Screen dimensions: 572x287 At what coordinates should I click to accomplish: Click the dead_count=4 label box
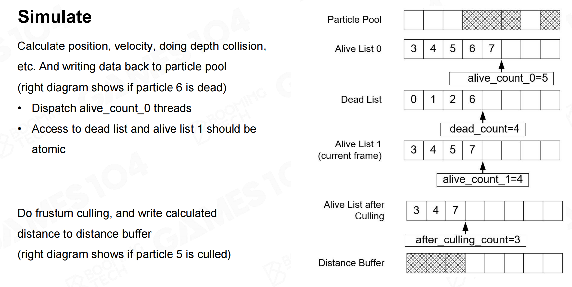point(483,129)
